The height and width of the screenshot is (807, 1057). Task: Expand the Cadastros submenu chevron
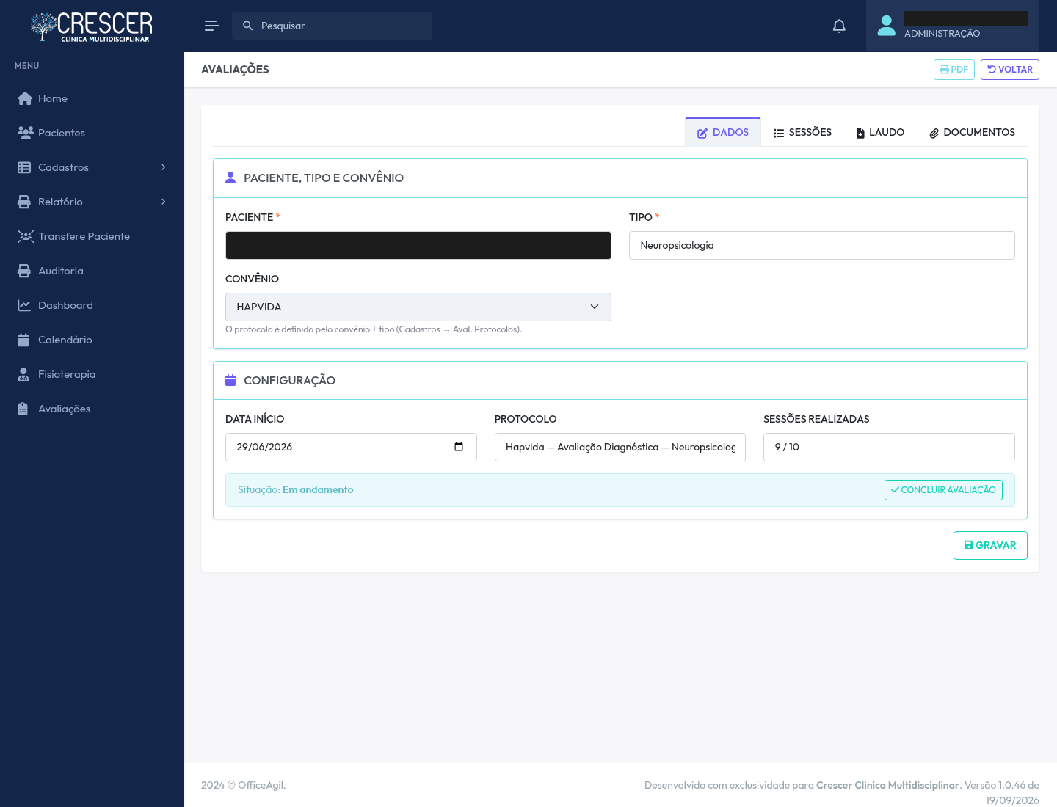click(164, 167)
